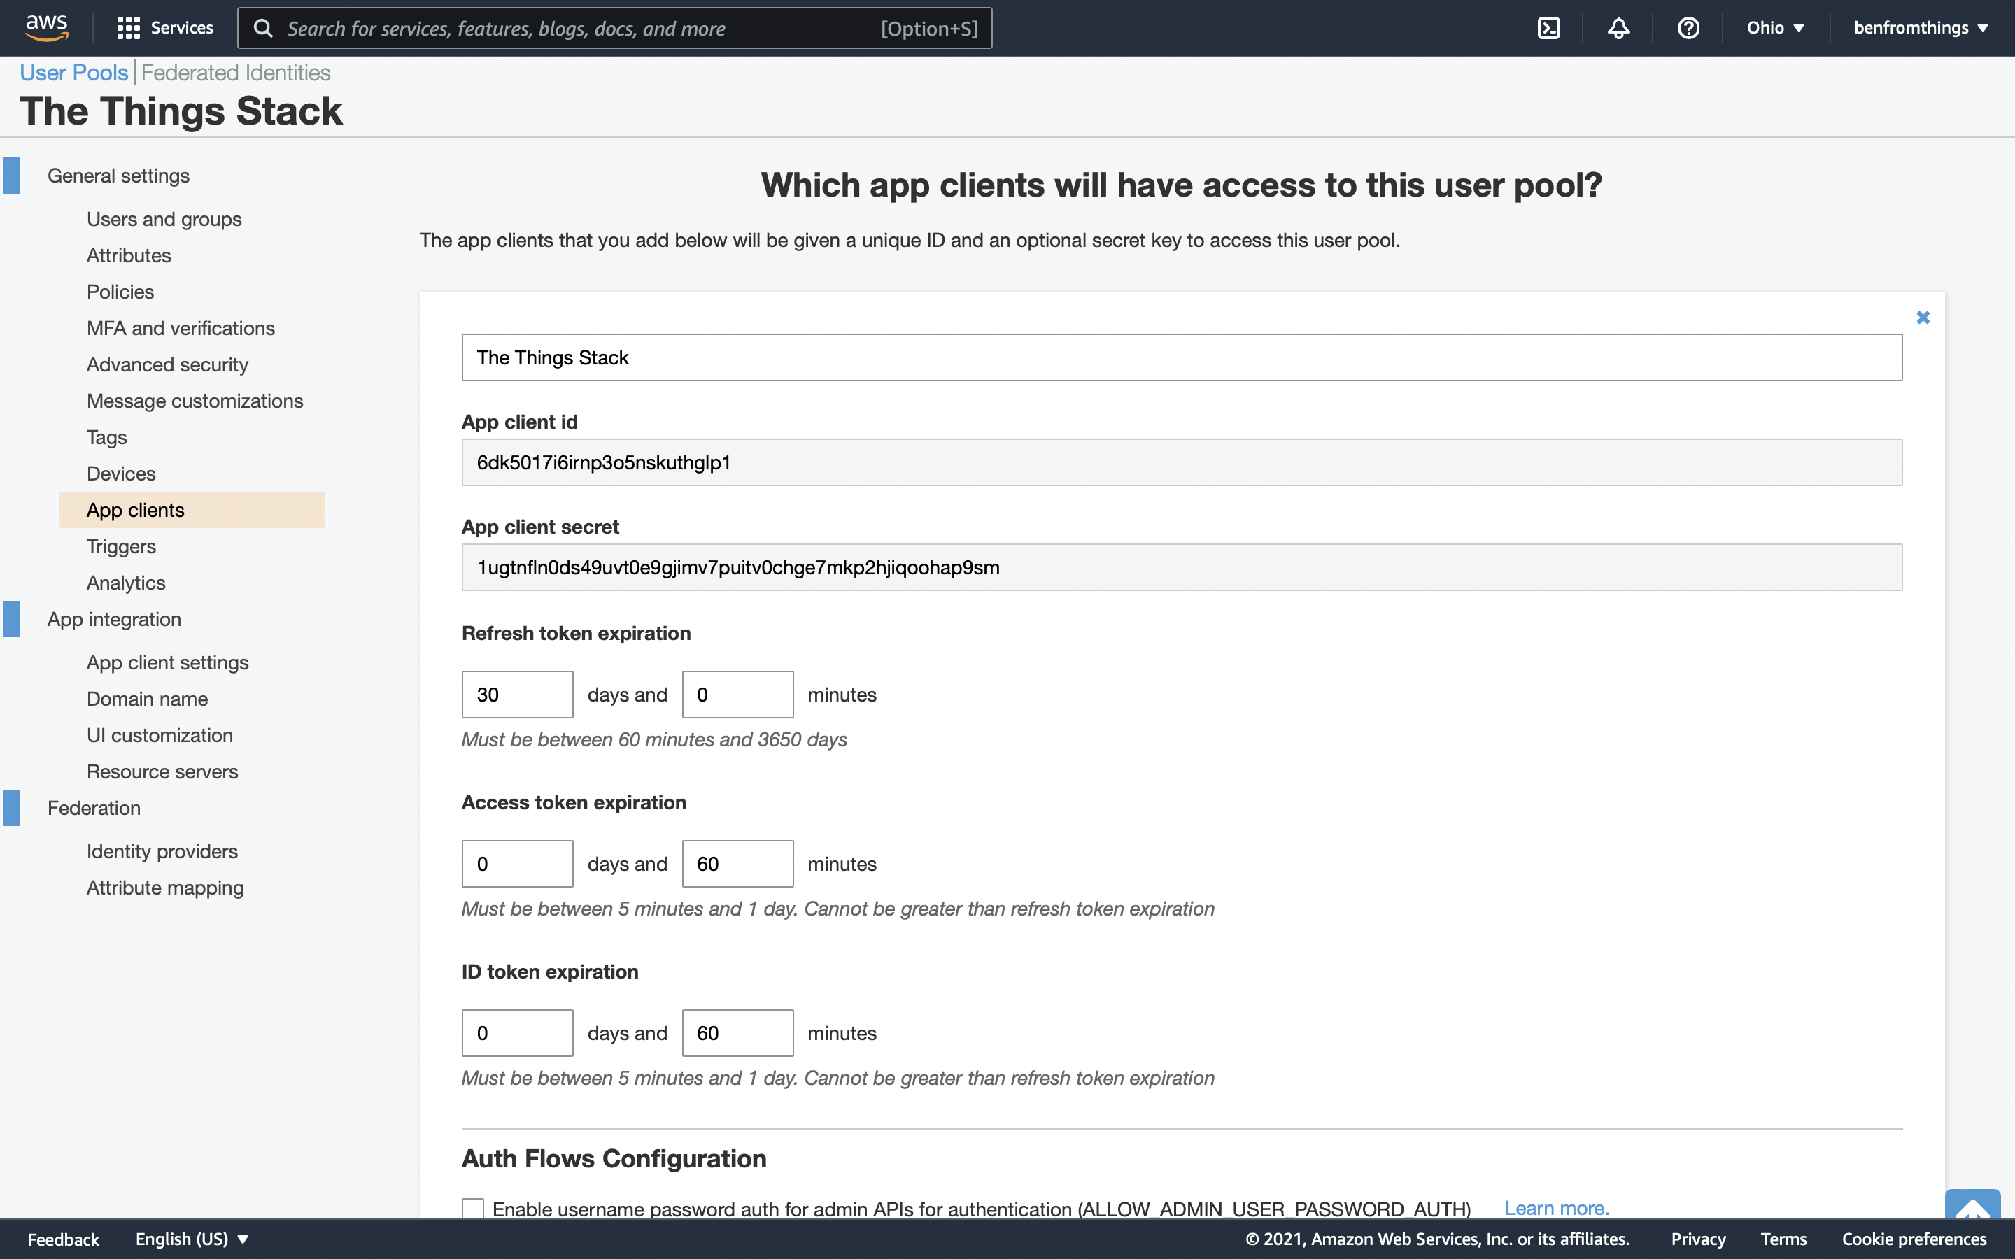
Task: Expand the Ohio region dropdown
Action: pyautogui.click(x=1775, y=28)
